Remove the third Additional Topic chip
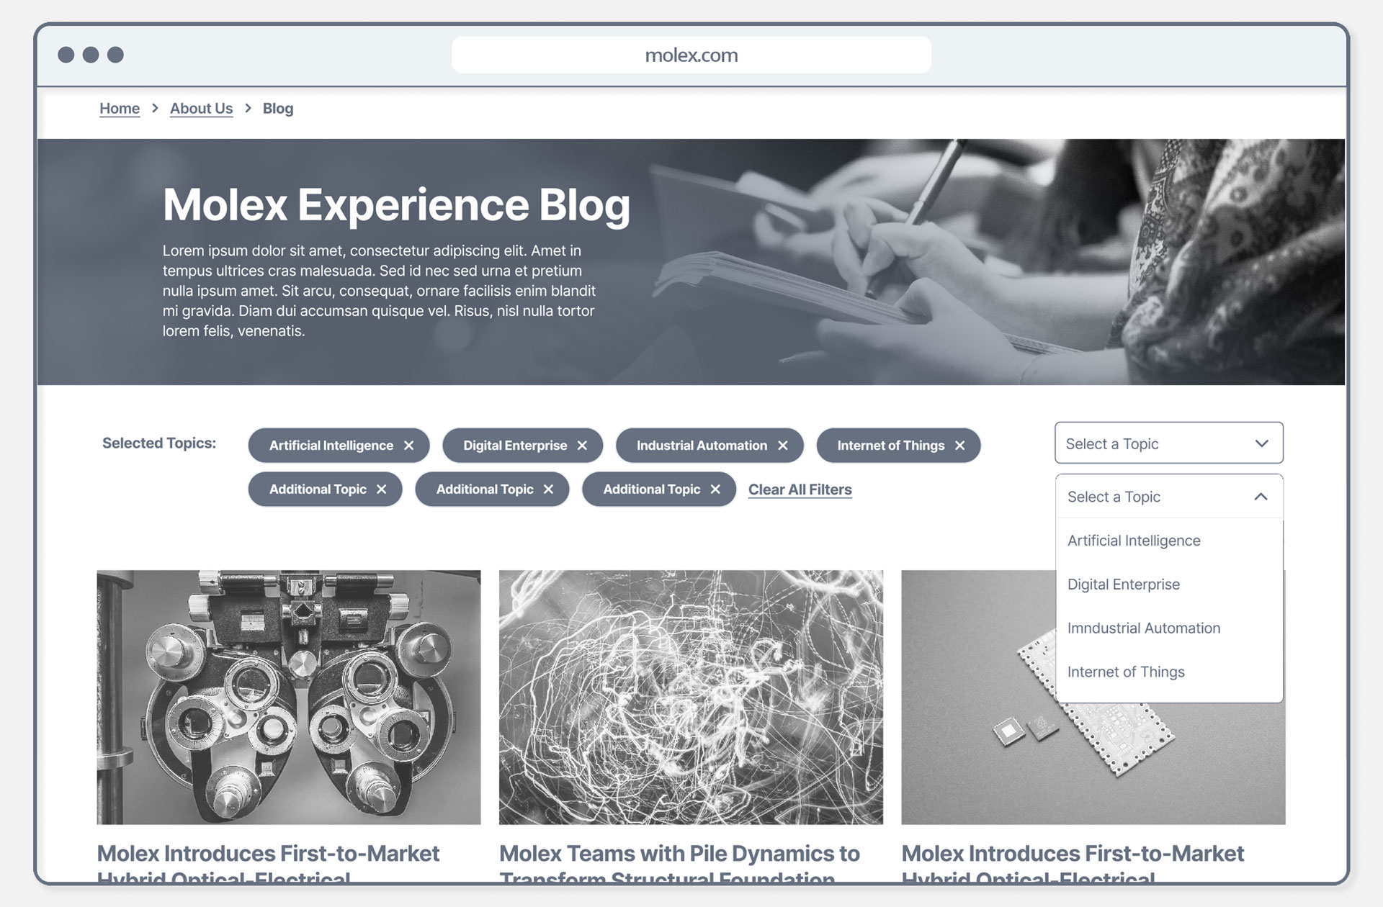Screen dimensions: 1383x907 (x=715, y=489)
